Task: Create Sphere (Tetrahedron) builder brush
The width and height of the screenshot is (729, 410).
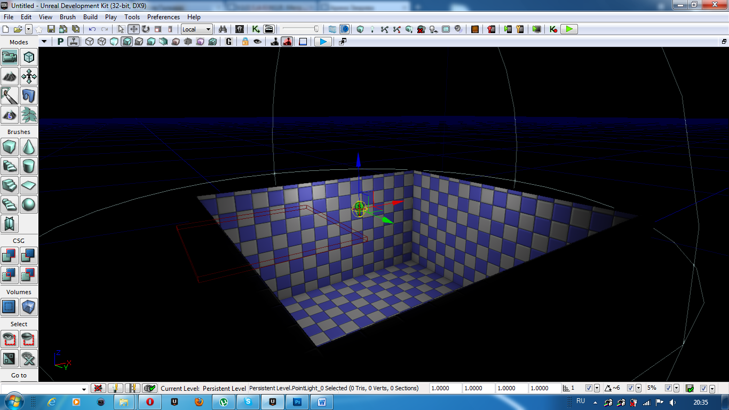Action: [29, 204]
